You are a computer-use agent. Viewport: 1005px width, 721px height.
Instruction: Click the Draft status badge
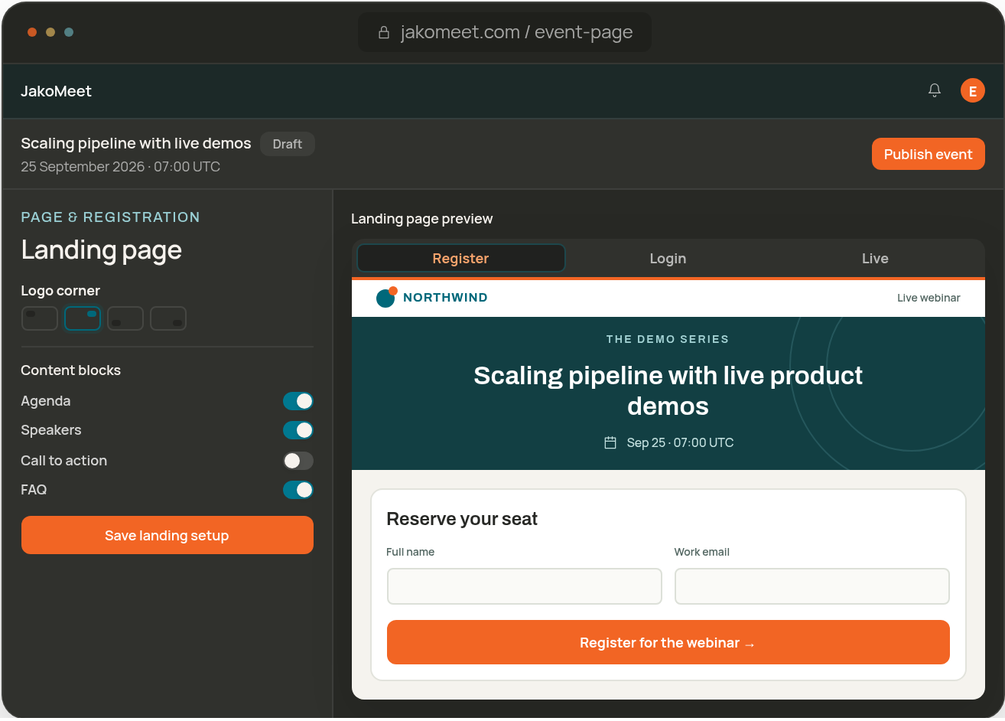288,144
